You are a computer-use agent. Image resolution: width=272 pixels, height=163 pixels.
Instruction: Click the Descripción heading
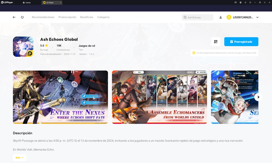23,133
